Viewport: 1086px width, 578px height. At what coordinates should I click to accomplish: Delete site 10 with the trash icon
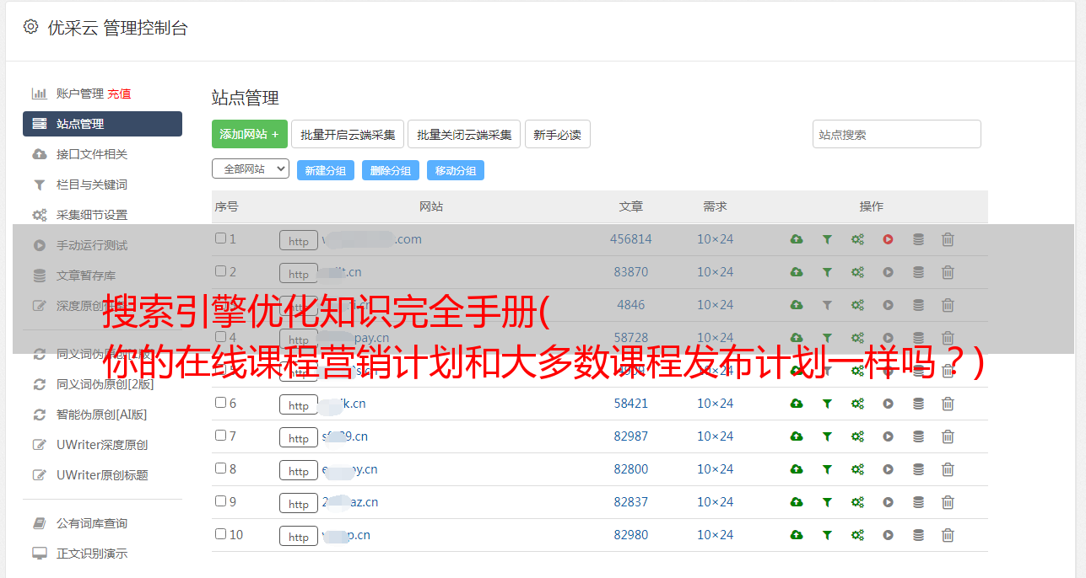[948, 535]
